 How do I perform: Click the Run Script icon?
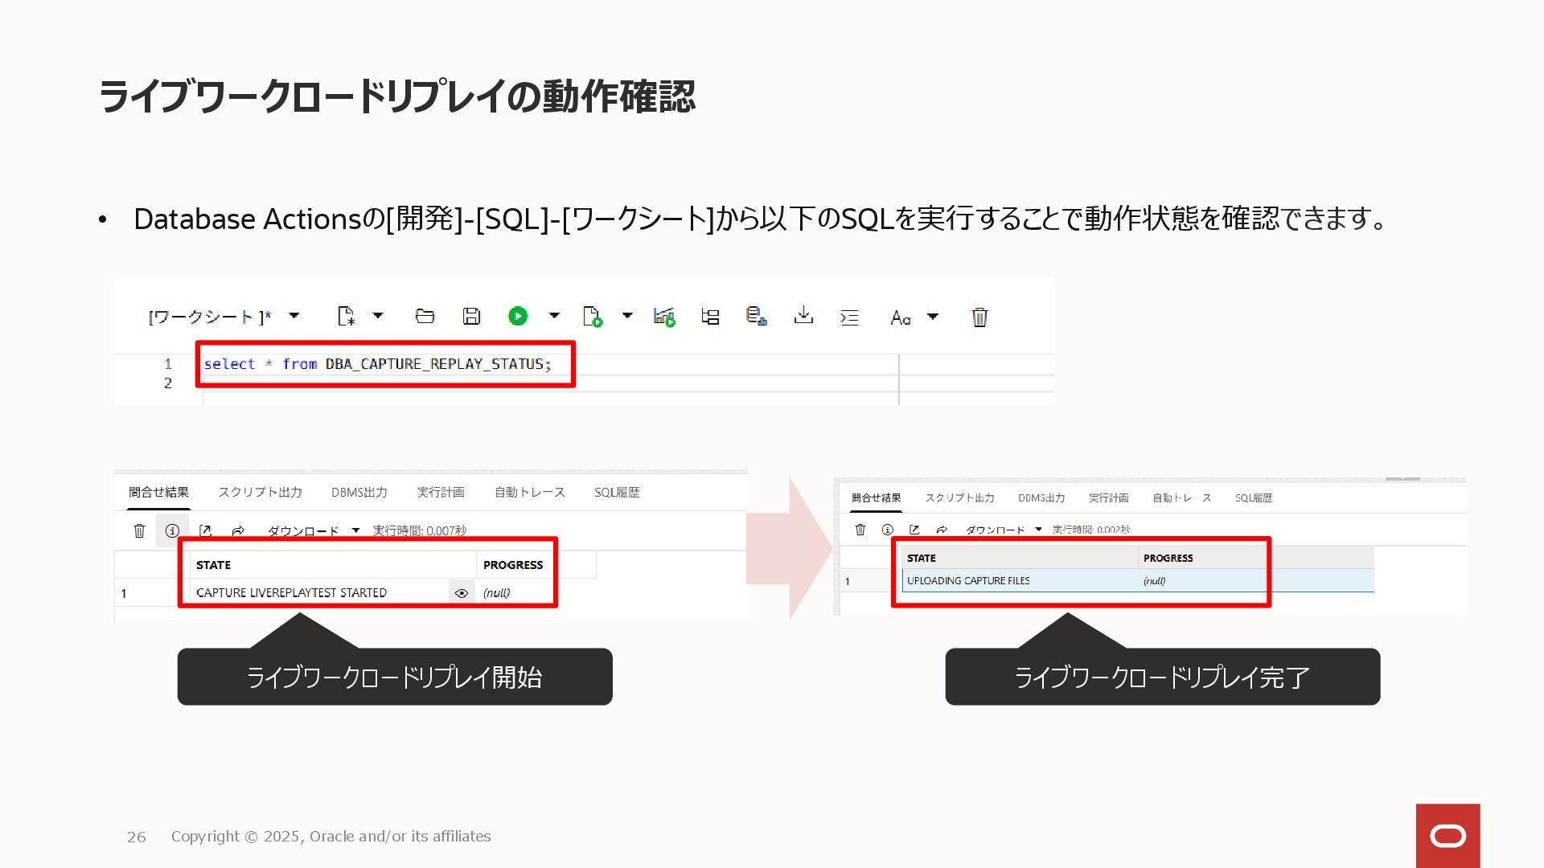(593, 317)
